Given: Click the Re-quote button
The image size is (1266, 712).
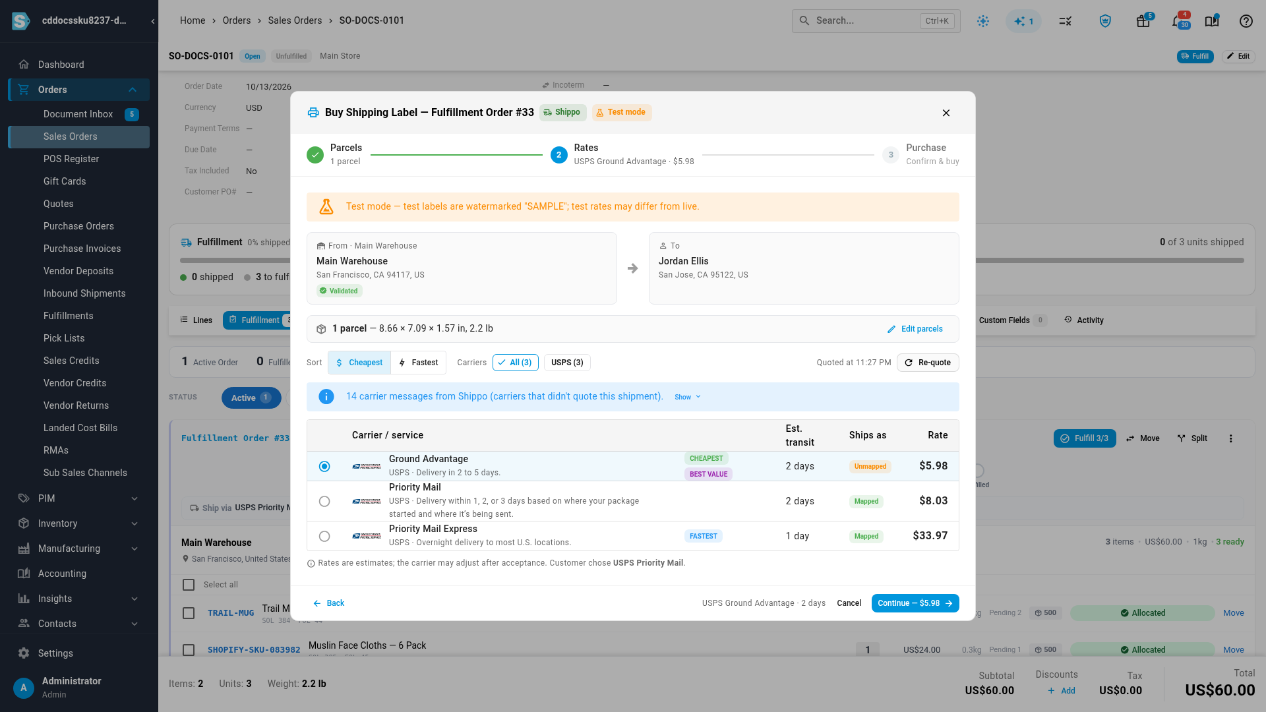Looking at the screenshot, I should click(x=928, y=363).
